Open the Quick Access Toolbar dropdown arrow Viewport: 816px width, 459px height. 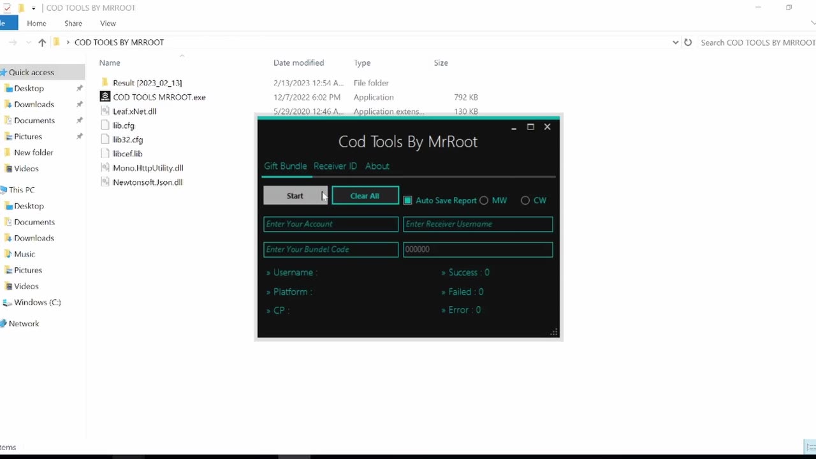coord(34,8)
